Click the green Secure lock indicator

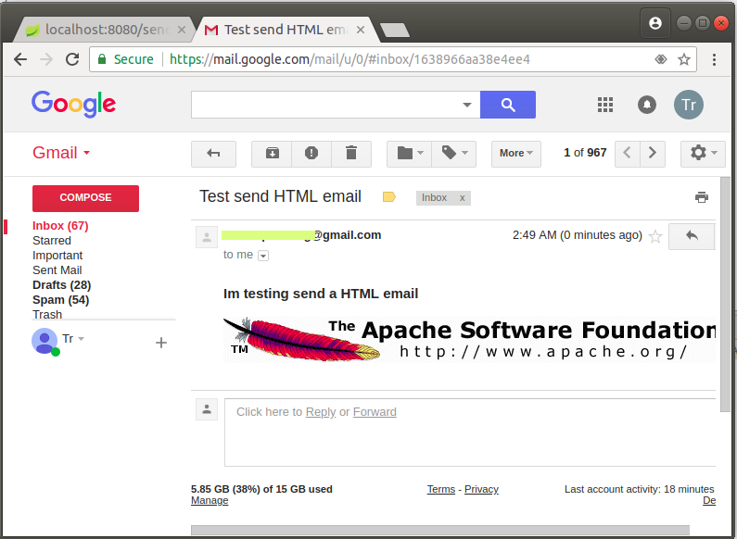[x=125, y=59]
